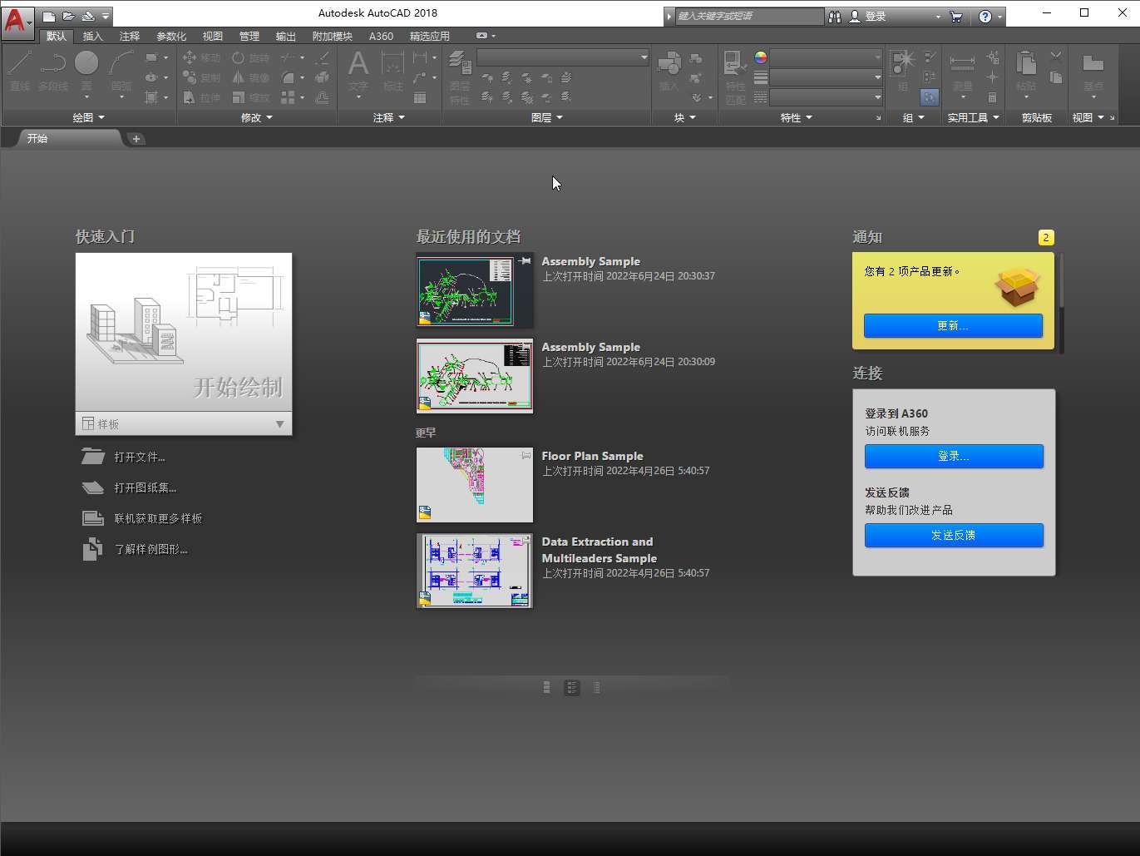Click the 插入 (Insert block) icon
The image size is (1140, 856).
(669, 71)
